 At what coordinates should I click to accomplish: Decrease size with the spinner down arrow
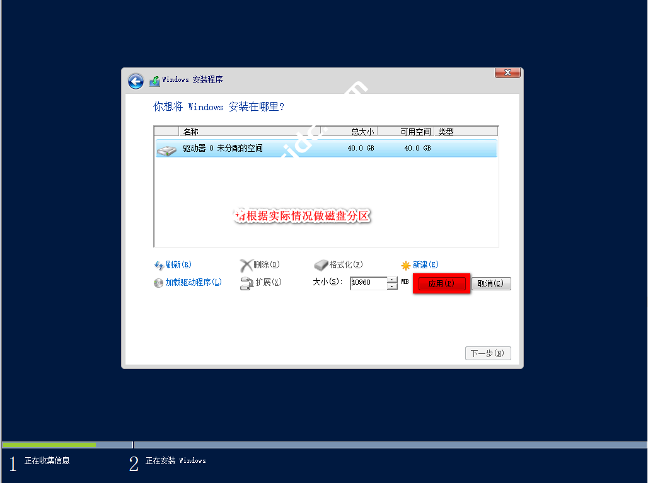[x=392, y=287]
